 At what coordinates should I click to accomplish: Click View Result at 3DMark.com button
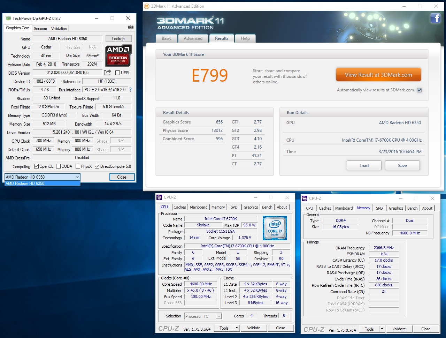378,75
